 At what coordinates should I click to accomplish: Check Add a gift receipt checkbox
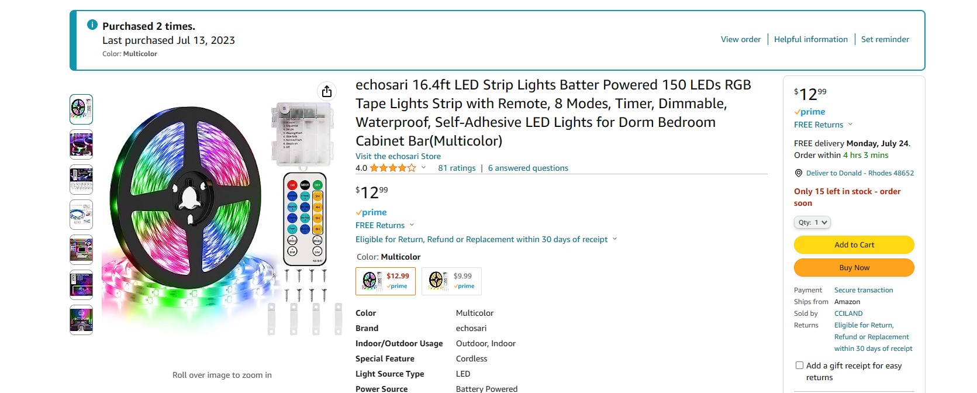coord(799,366)
